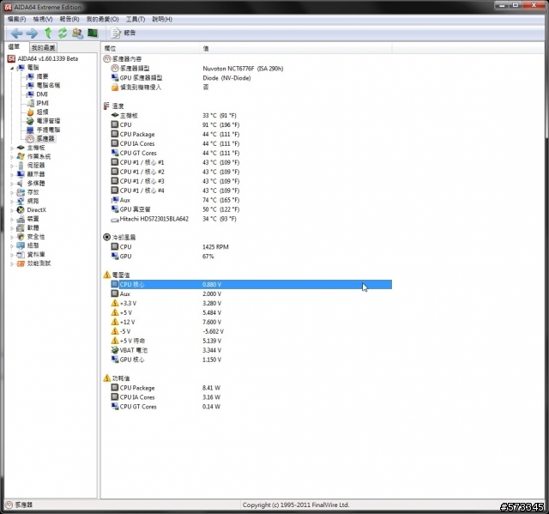Click the IPMI server icon
Image resolution: width=549 pixels, height=514 pixels.
pyautogui.click(x=31, y=103)
